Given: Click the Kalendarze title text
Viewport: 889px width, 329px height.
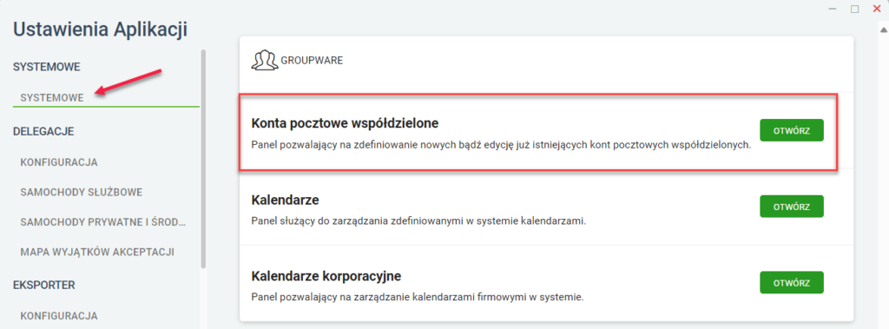Looking at the screenshot, I should 285,201.
